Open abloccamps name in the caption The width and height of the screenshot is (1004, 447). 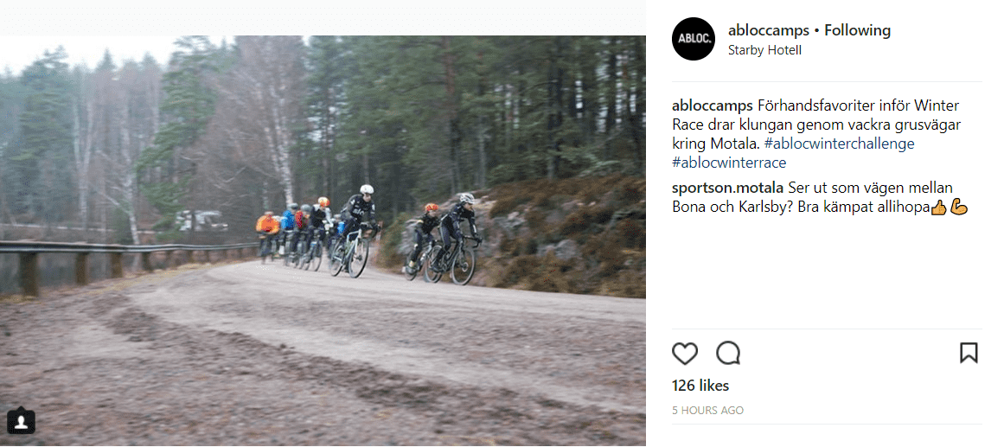coord(713,105)
